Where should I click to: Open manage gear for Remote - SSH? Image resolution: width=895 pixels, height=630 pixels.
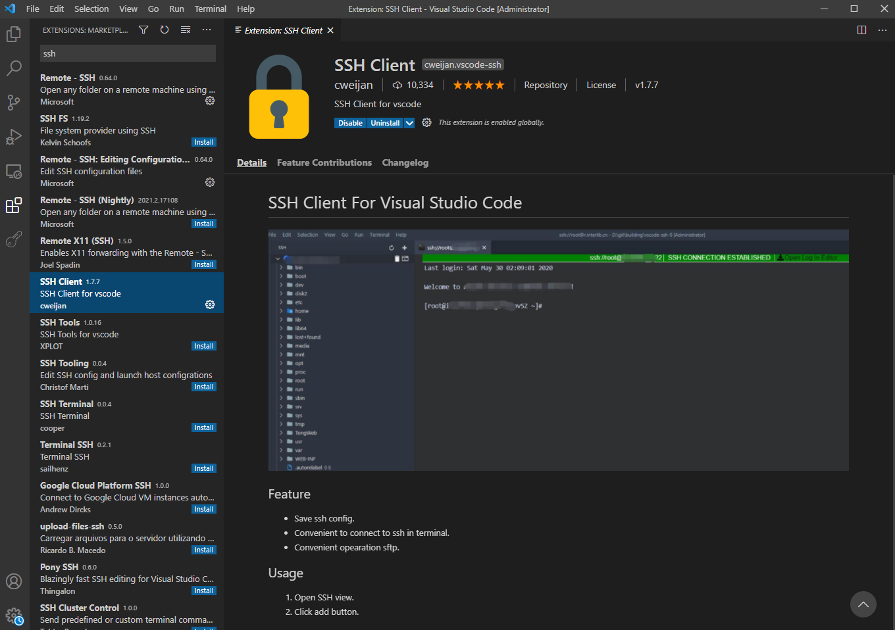(210, 101)
